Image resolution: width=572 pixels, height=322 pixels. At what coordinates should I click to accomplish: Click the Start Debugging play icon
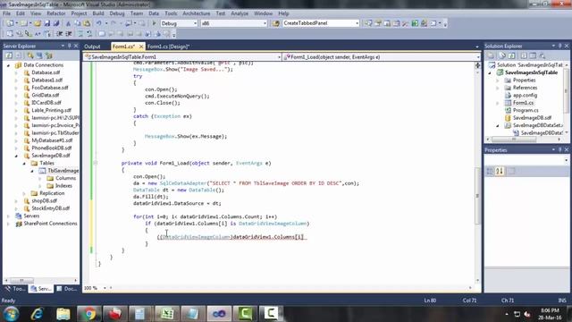tap(154, 23)
